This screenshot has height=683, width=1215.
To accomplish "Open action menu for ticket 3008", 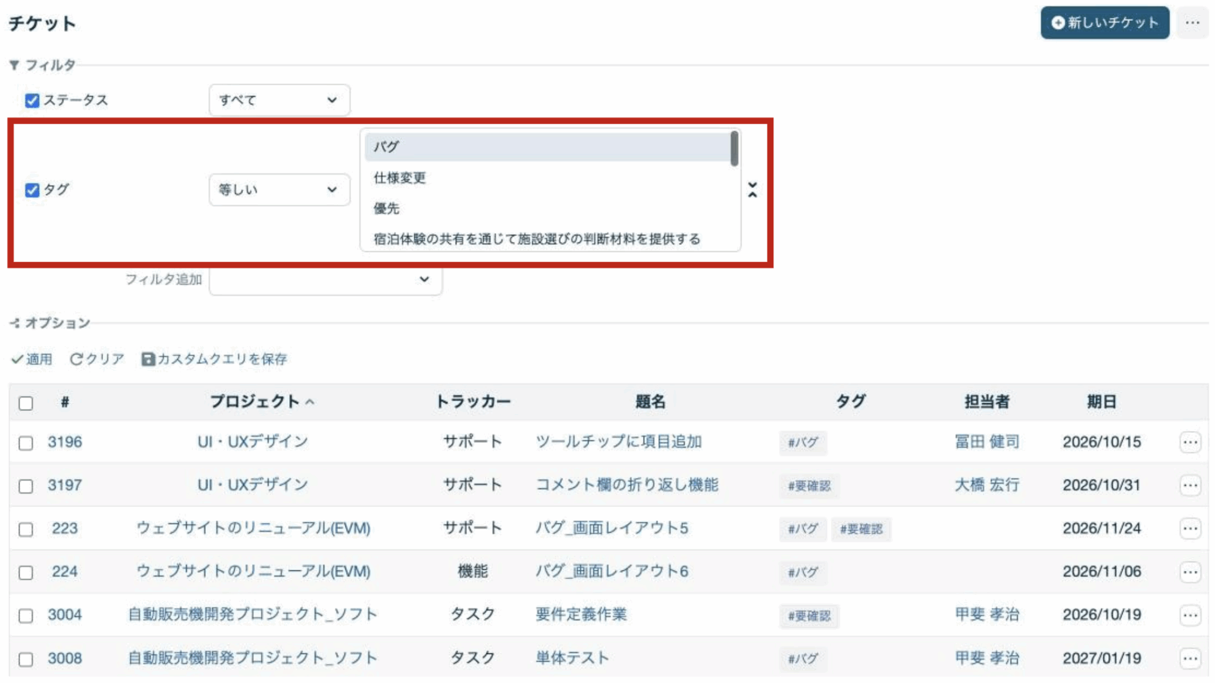I will [1190, 658].
